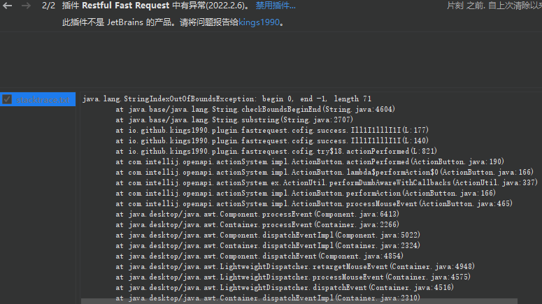The image size is (542, 304).
Task: Click the ActionButton.processMouseEvent line
Action: tap(314, 203)
